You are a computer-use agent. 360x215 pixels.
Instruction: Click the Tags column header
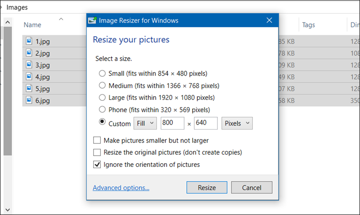click(x=309, y=25)
